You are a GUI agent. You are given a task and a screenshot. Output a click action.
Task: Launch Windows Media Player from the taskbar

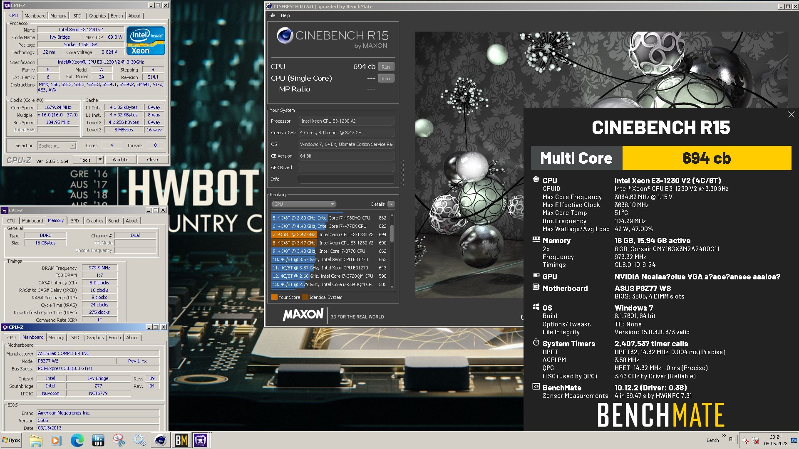(x=56, y=440)
